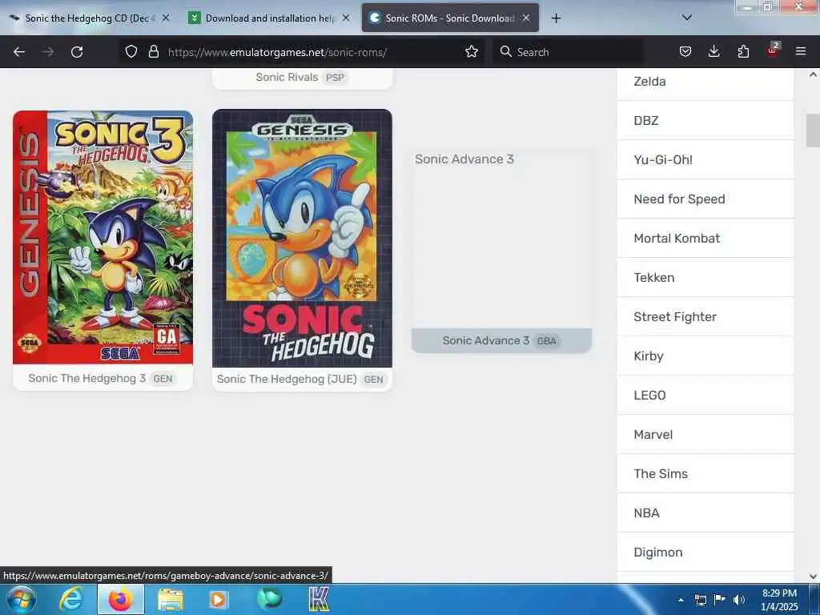The height and width of the screenshot is (615, 820).
Task: Close the Download and installation help tab
Action: pos(346,18)
